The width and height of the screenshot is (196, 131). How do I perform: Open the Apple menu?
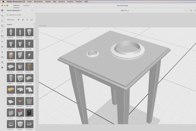3,2
